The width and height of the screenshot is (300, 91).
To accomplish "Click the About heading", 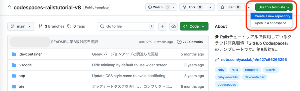I will coord(221,26).
